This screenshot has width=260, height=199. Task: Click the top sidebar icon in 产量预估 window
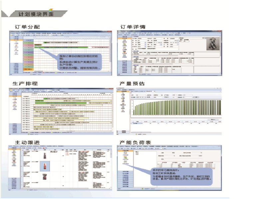(124, 94)
